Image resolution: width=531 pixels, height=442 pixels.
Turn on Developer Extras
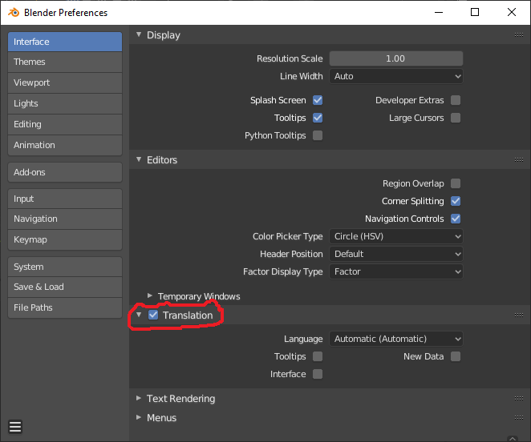pyautogui.click(x=456, y=100)
